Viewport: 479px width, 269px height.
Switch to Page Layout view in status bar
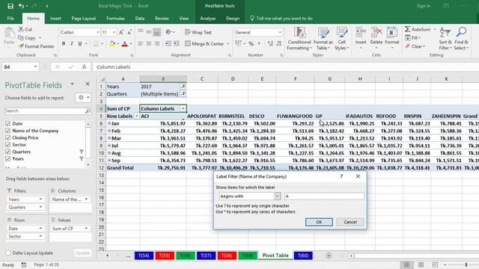pos(421,265)
